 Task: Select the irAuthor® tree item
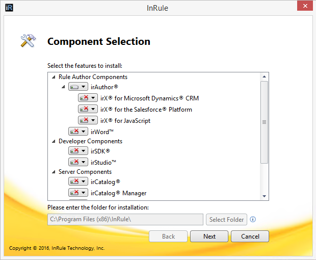click(x=104, y=87)
